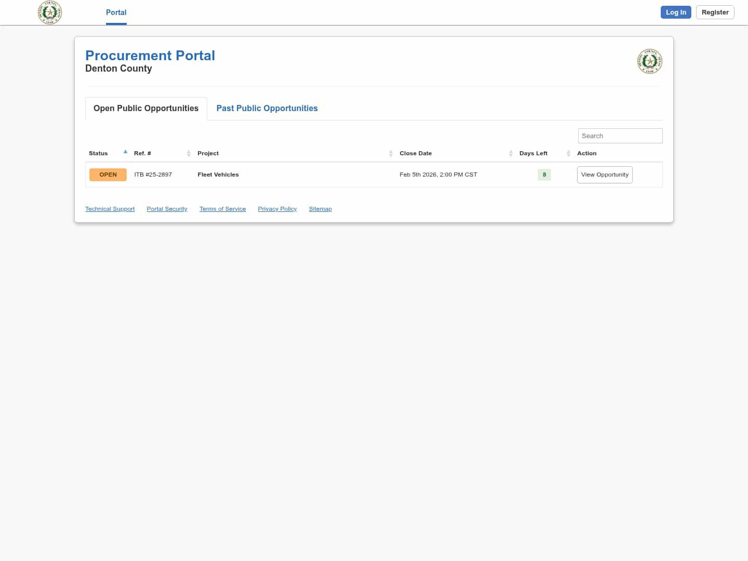The width and height of the screenshot is (748, 561).
Task: Sort opportunities using the Project column arrows
Action: coord(391,153)
